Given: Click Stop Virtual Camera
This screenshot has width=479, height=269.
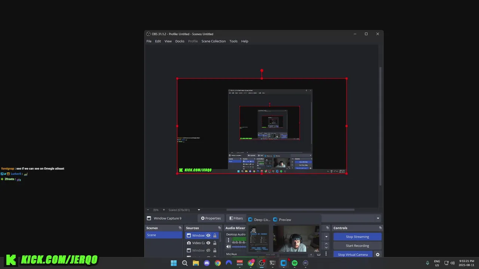Looking at the screenshot, I should (353, 254).
